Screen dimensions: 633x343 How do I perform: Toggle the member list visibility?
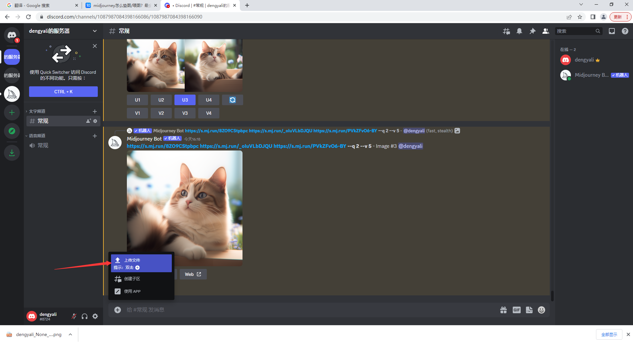pyautogui.click(x=545, y=31)
